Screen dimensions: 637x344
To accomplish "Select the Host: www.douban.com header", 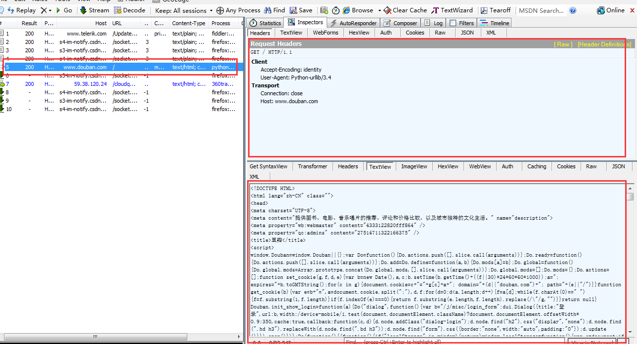I will [x=289, y=101].
